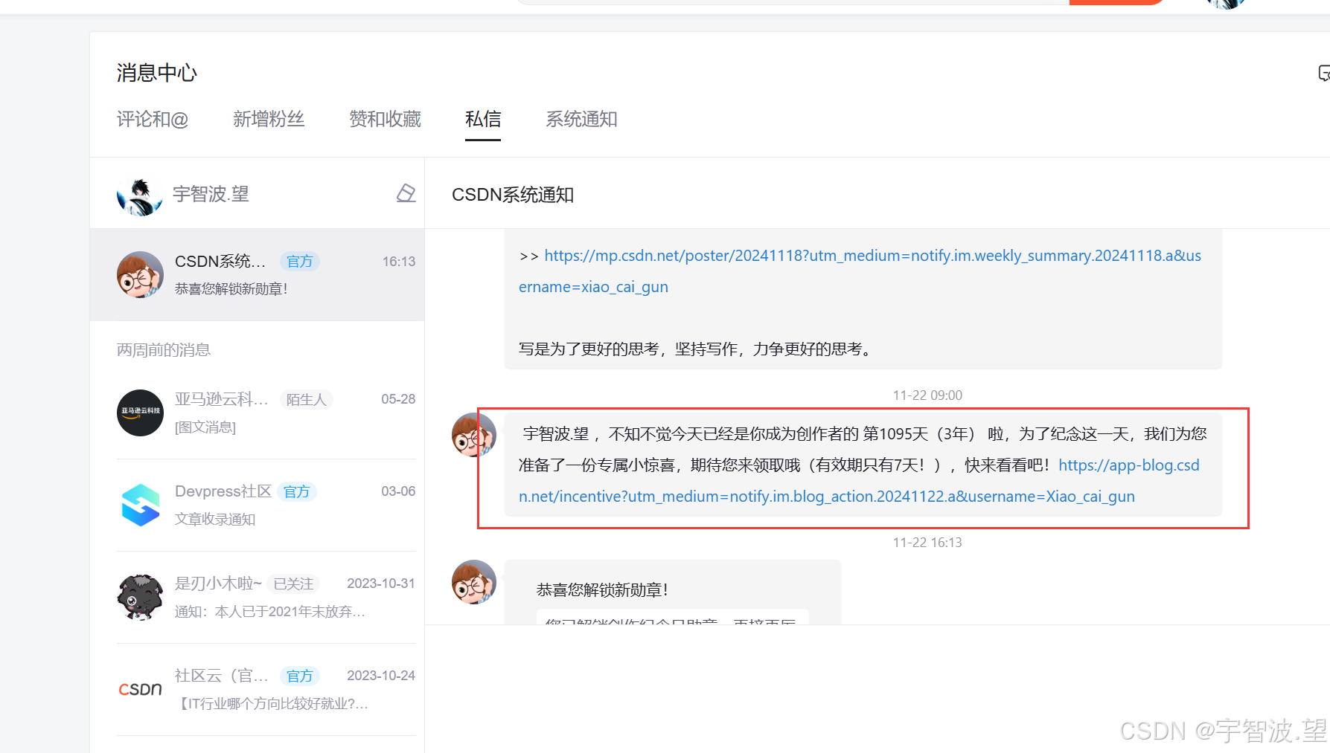Click sender avatar beside 恭喜您解锁新勋章 message
Screen dimensions: 1330x753
pos(473,582)
